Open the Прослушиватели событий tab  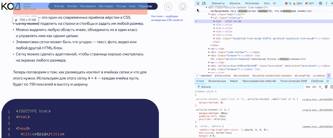(259, 81)
